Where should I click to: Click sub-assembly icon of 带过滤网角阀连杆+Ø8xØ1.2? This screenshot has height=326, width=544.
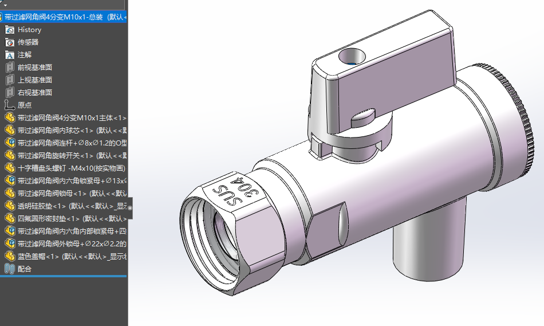[10, 143]
